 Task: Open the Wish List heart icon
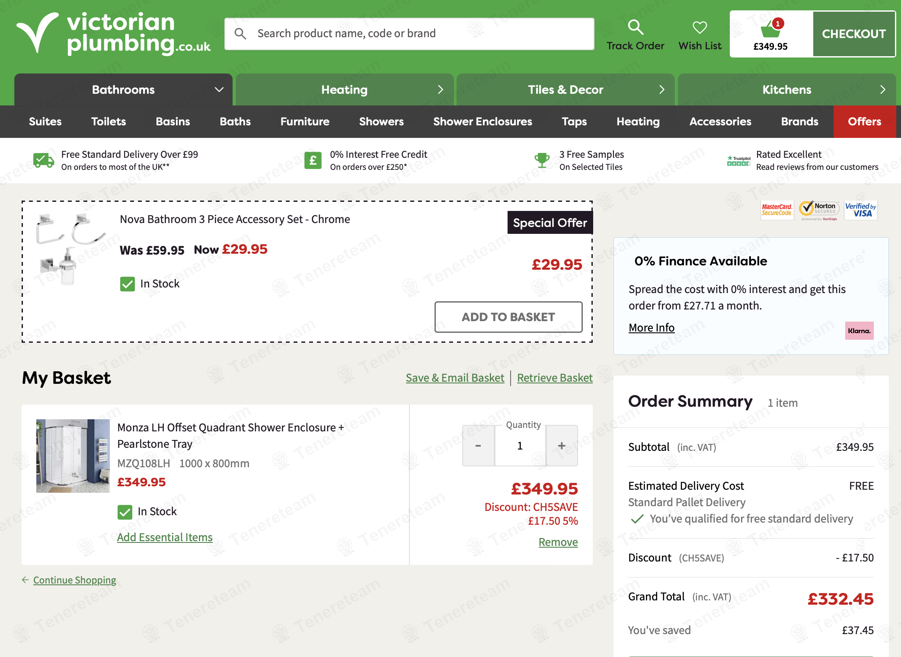(x=700, y=27)
